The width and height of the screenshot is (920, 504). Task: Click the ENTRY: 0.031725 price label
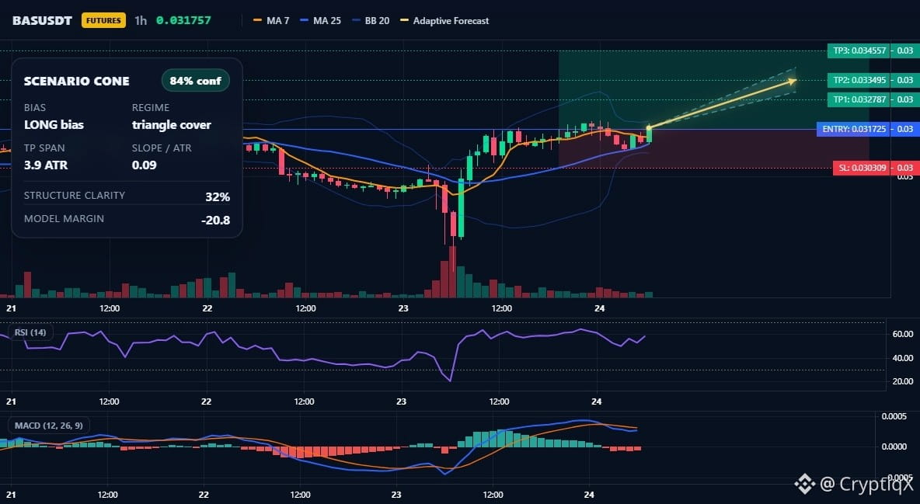pyautogui.click(x=854, y=128)
